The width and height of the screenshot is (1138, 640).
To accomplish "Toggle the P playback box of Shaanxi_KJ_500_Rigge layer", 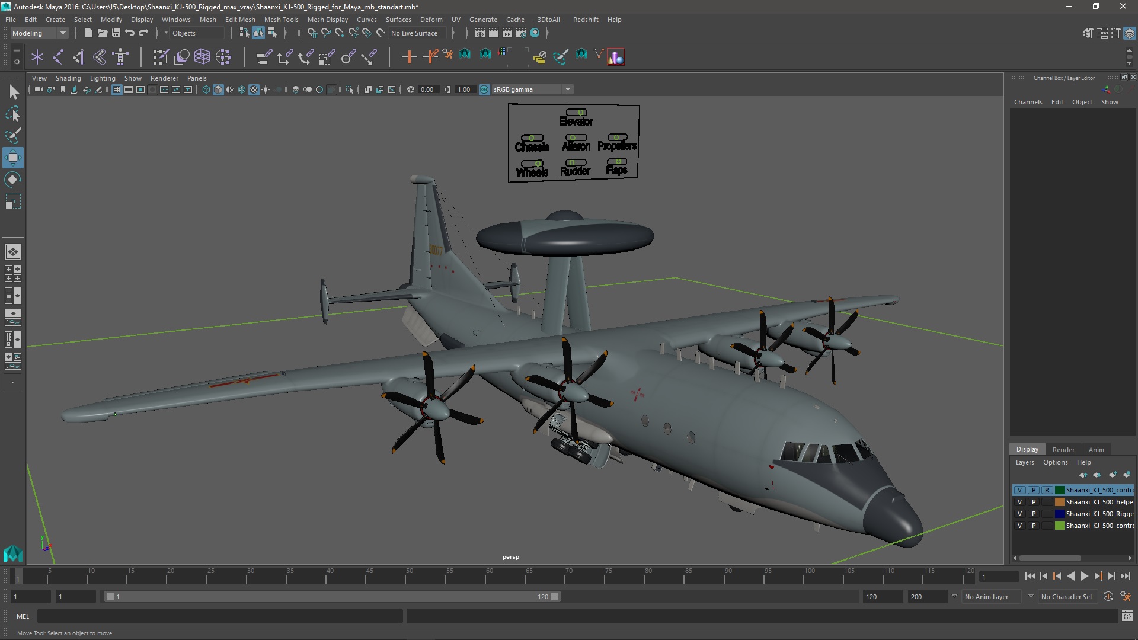I will [1034, 514].
